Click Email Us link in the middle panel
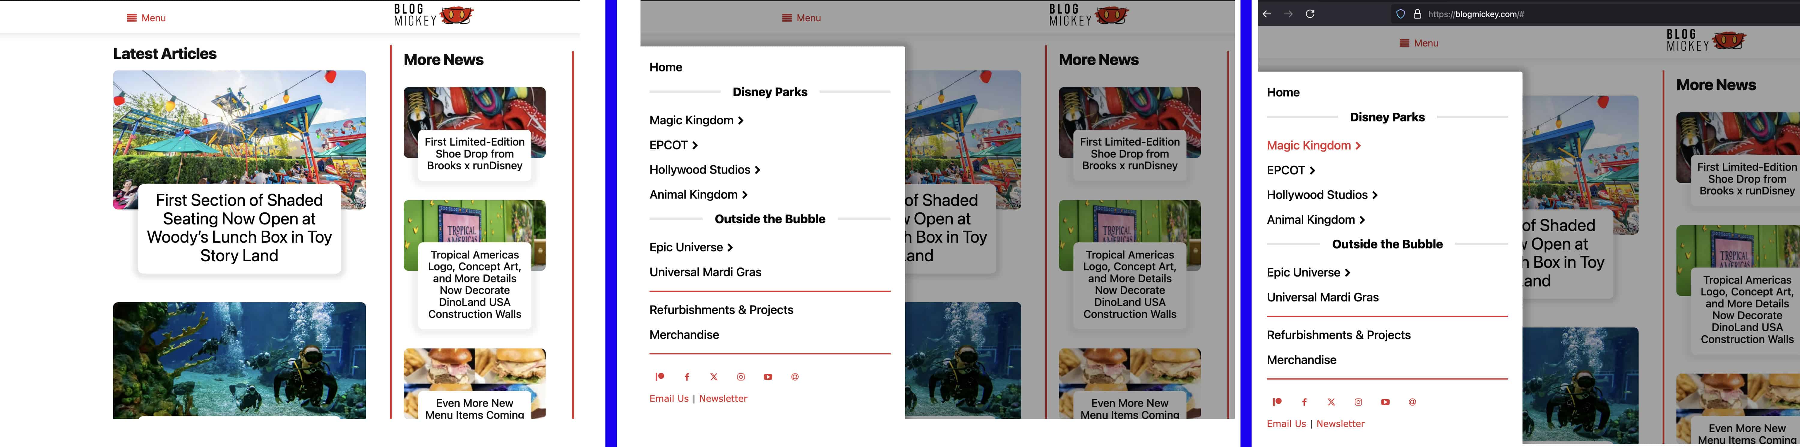The width and height of the screenshot is (1800, 447). tap(669, 399)
